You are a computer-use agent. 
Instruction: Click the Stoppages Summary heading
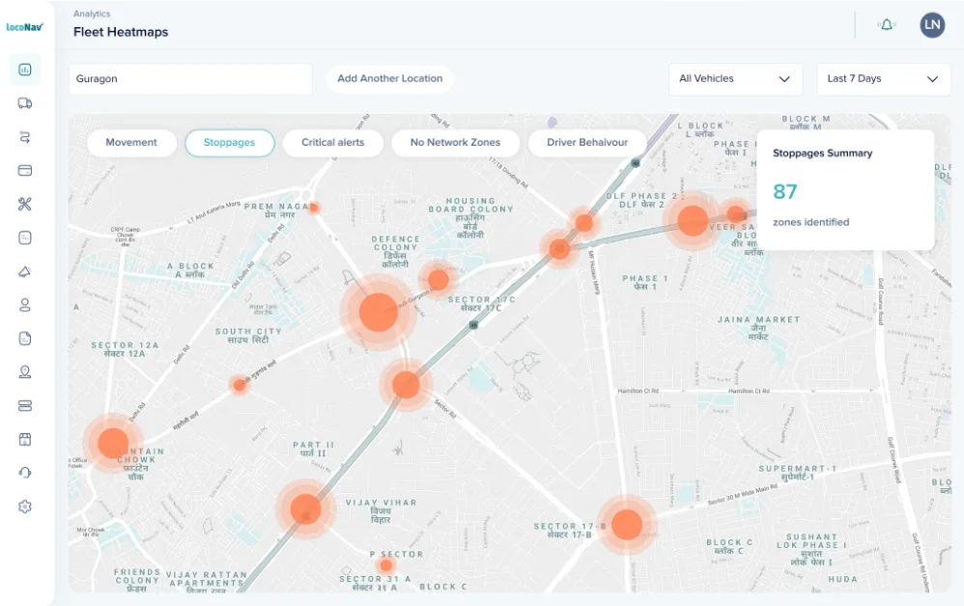click(x=822, y=153)
